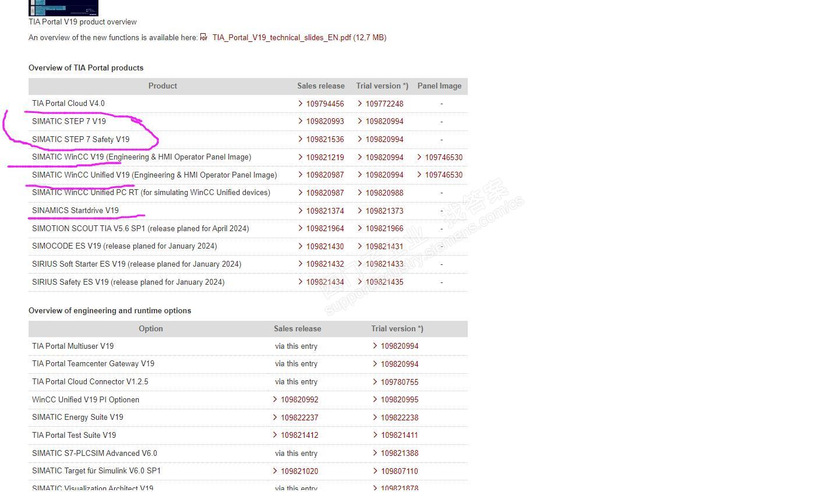Open sales release 109821020 for Target für Simulink
Screen dimensions: 837x492
[299, 471]
